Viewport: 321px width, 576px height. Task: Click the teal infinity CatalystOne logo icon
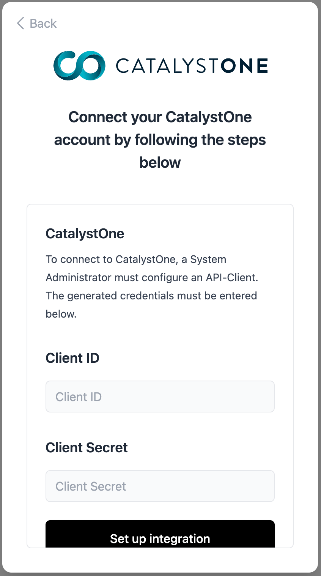tap(79, 65)
